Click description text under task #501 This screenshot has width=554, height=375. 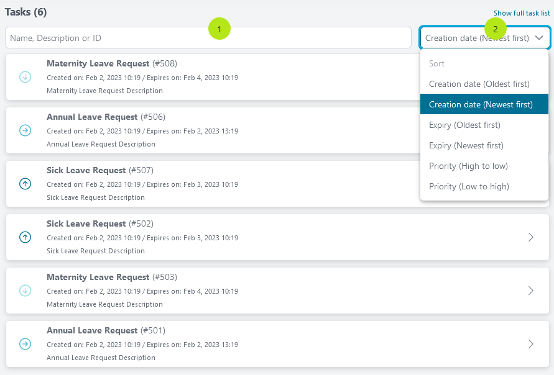click(101, 358)
